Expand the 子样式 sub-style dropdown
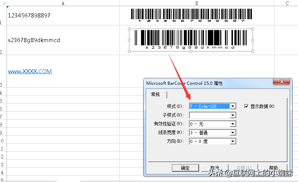 coord(233,115)
